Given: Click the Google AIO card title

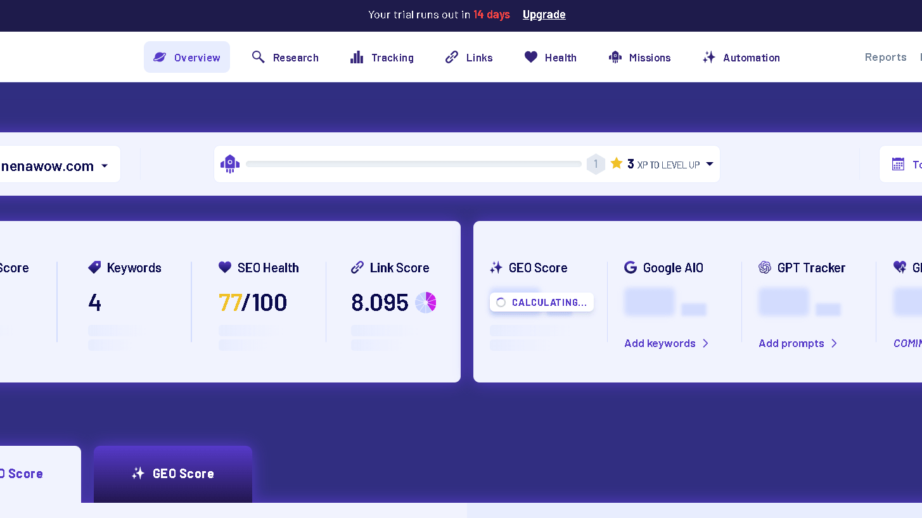Looking at the screenshot, I should [673, 267].
